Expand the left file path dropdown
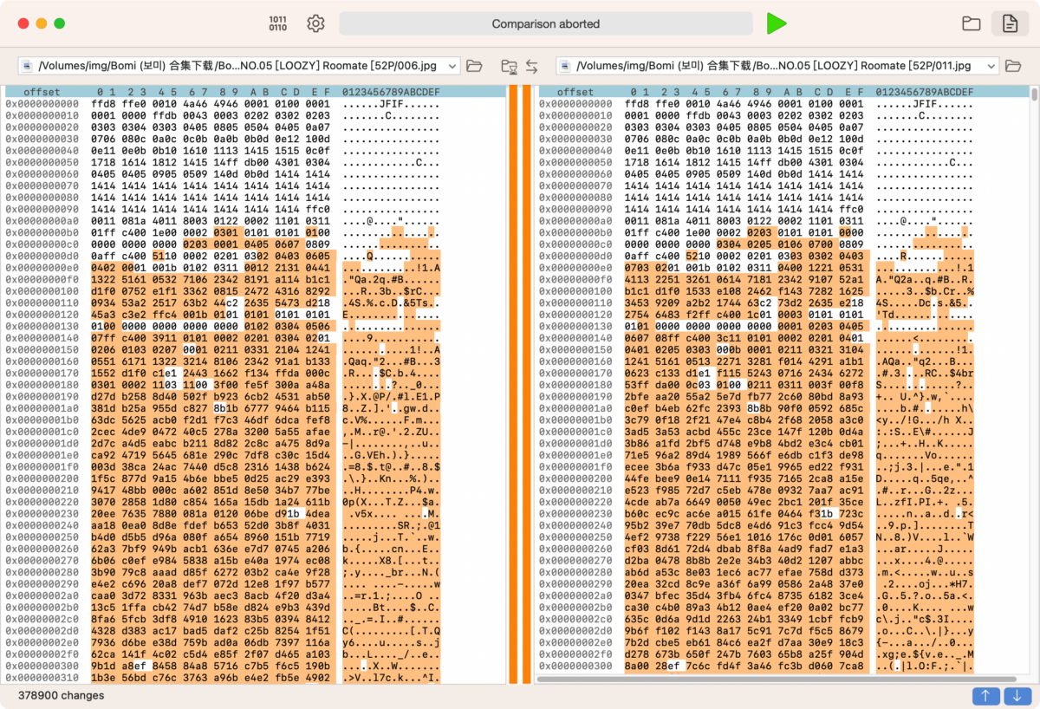The width and height of the screenshot is (1040, 709). point(452,66)
